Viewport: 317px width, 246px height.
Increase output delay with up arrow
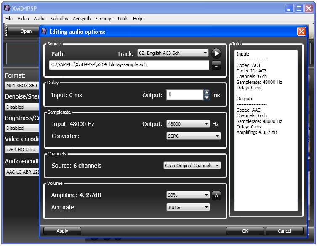207,92
